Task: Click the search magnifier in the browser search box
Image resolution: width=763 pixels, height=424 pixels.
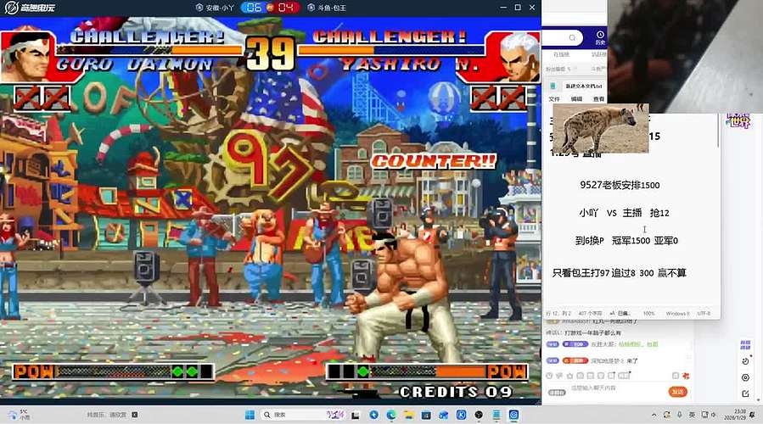Action: [572, 37]
